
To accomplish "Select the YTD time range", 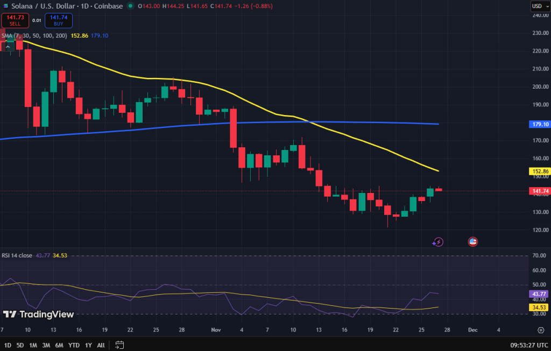I will click(x=74, y=345).
